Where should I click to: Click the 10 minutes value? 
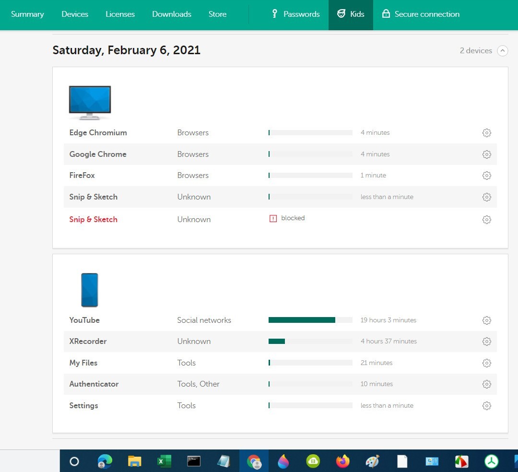tap(377, 384)
